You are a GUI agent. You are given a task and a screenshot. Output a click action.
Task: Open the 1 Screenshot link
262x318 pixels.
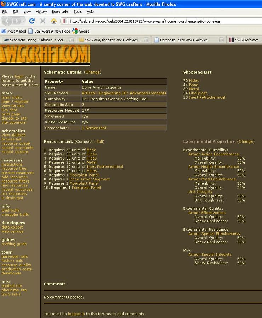click(94, 128)
